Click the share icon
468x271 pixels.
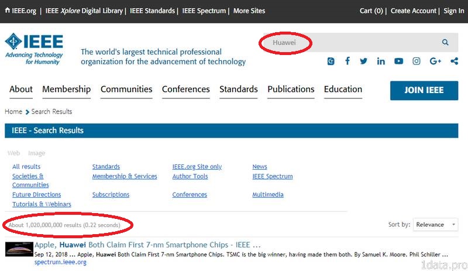click(x=455, y=61)
